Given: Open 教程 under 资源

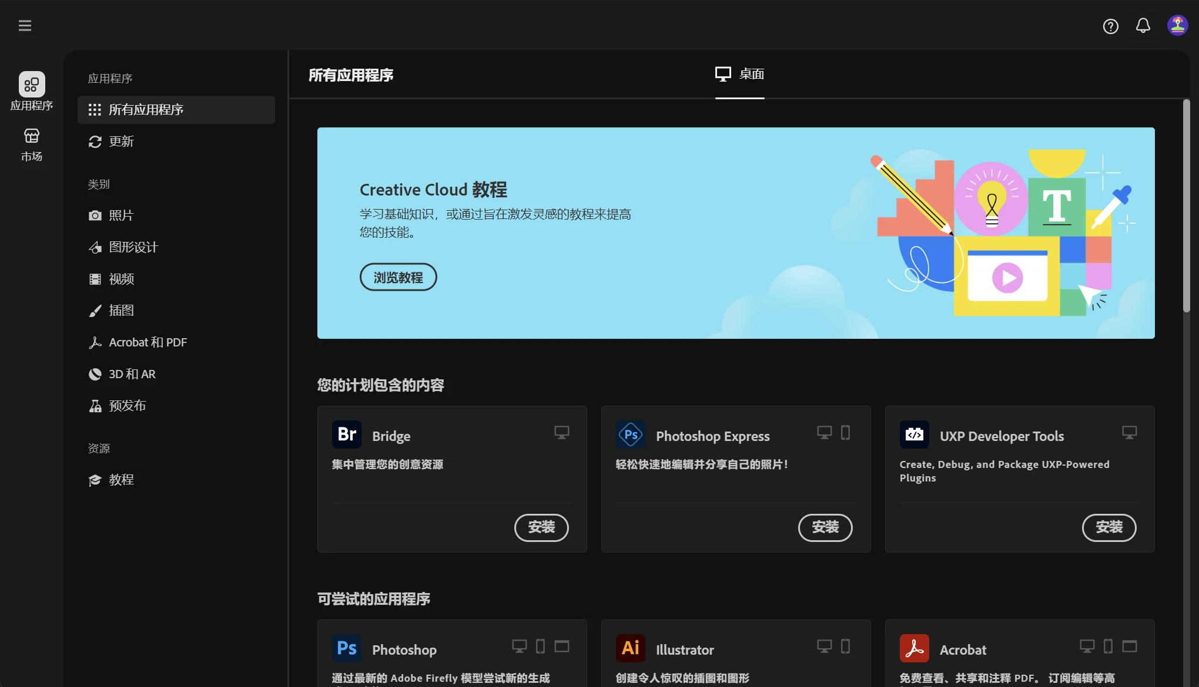Looking at the screenshot, I should [121, 480].
